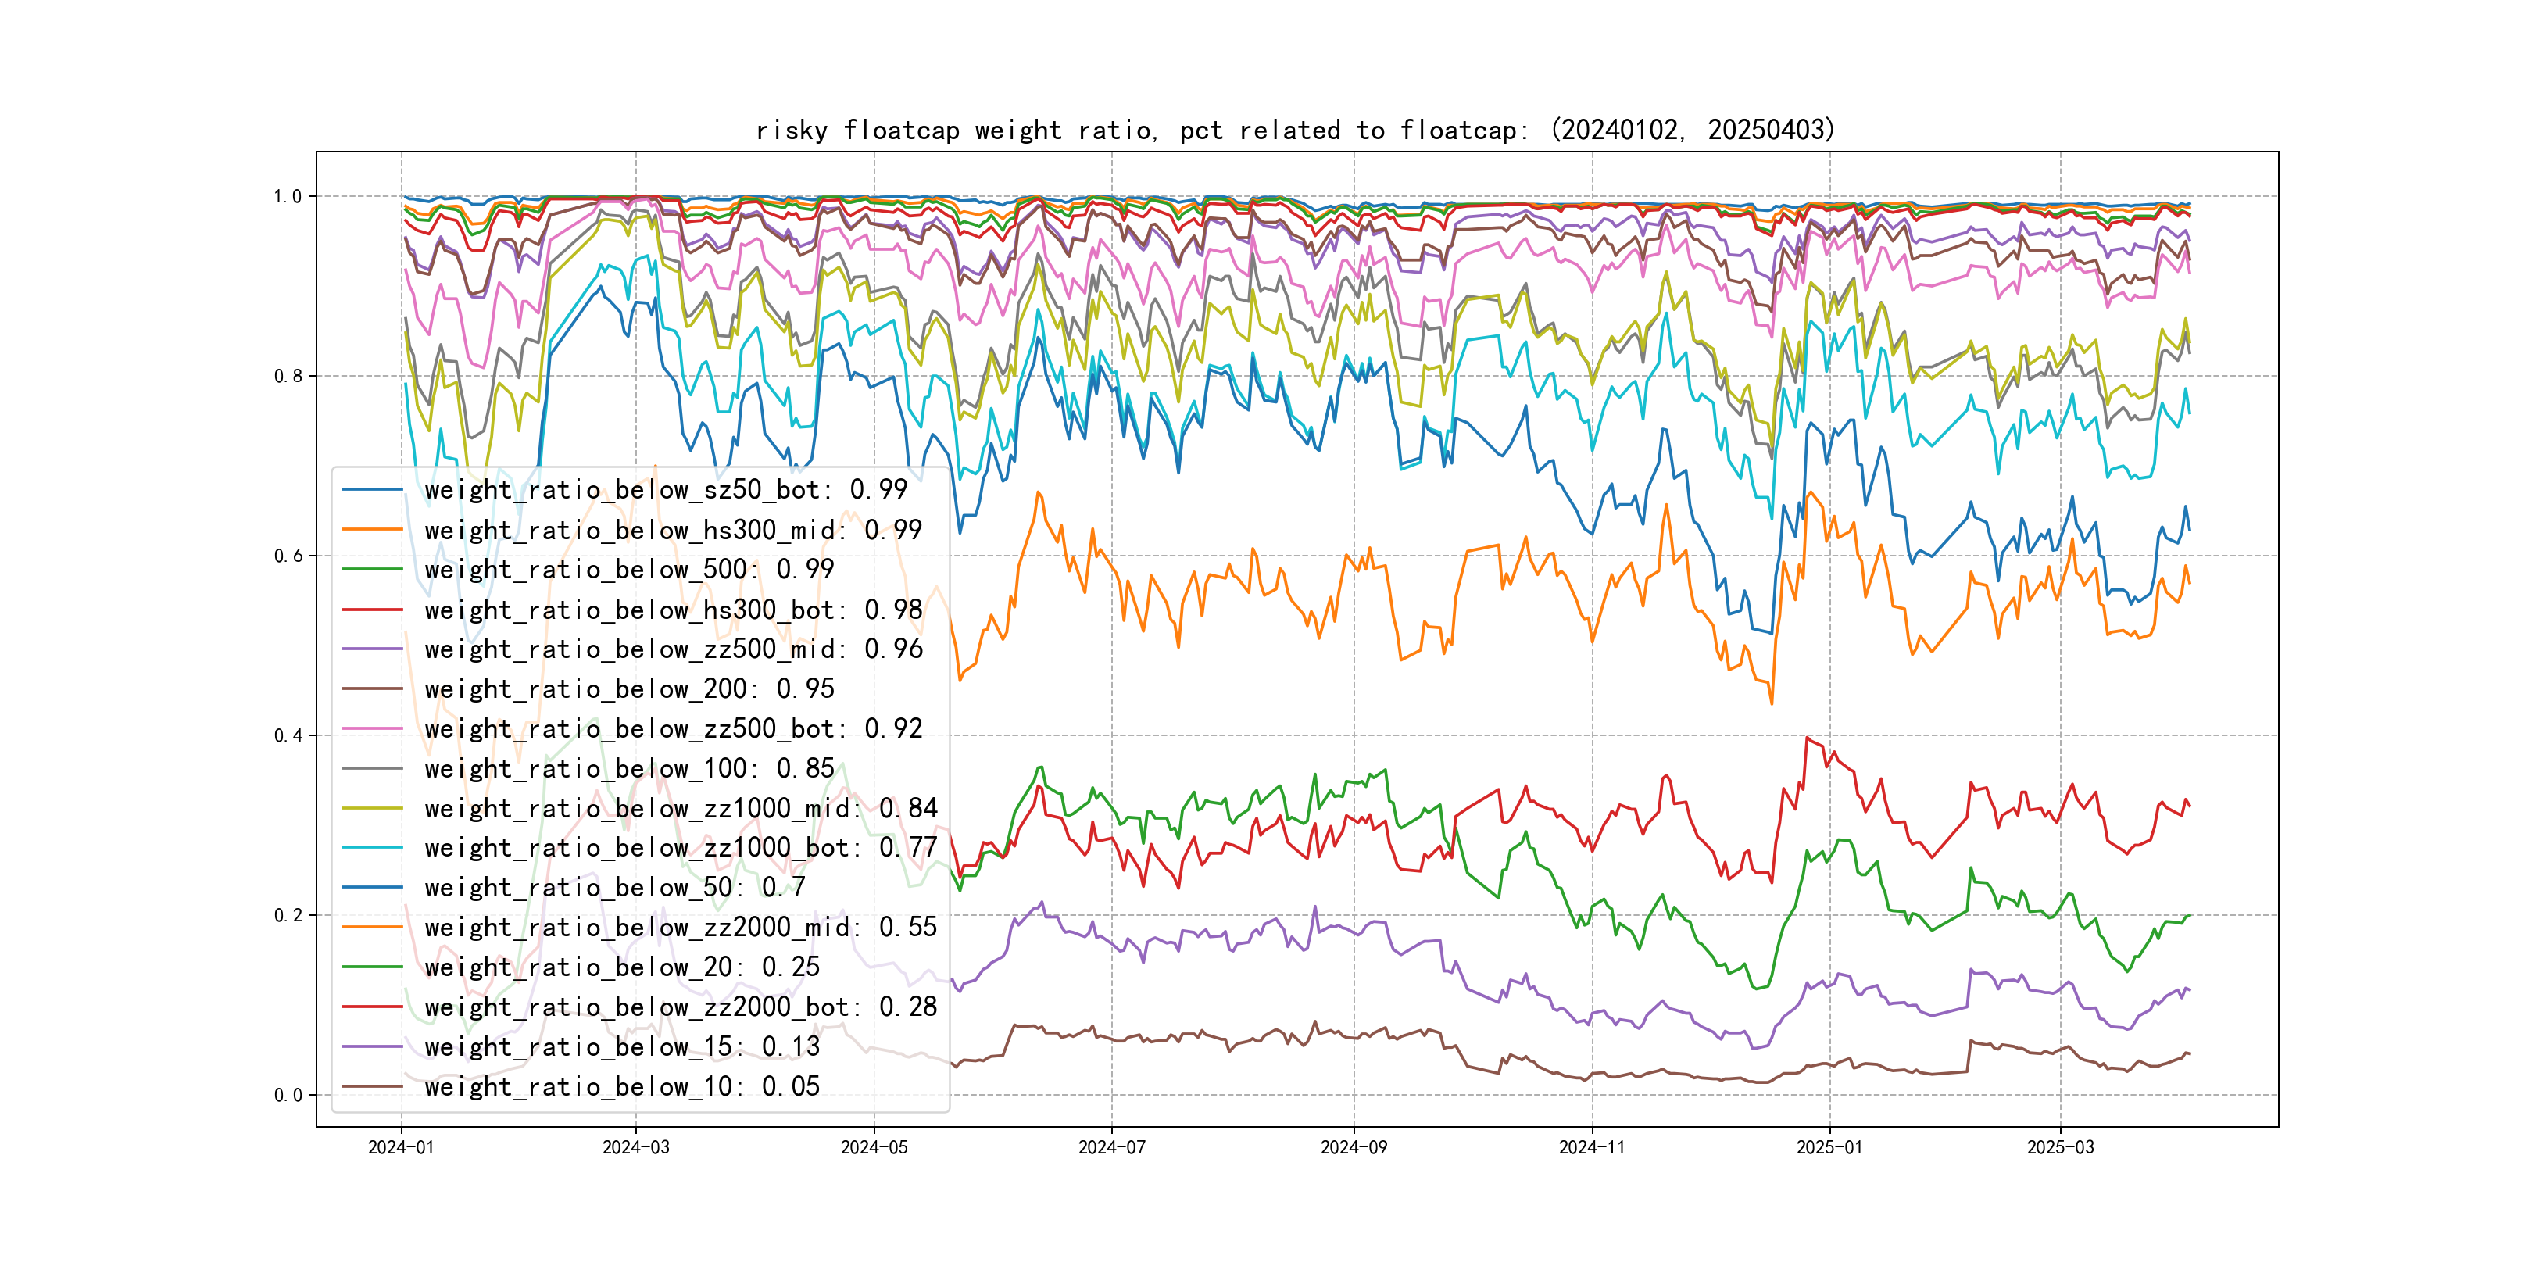Click the 1.0 y-axis tick label
This screenshot has height=1266, width=2532.
coord(288,197)
